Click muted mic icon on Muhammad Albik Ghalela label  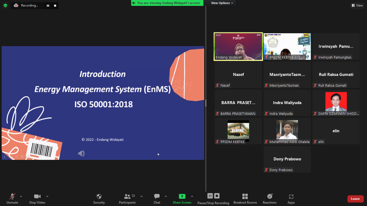coord(266,142)
